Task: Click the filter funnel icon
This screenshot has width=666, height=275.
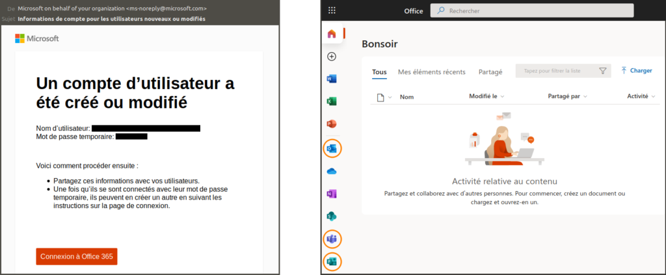Action: click(602, 71)
